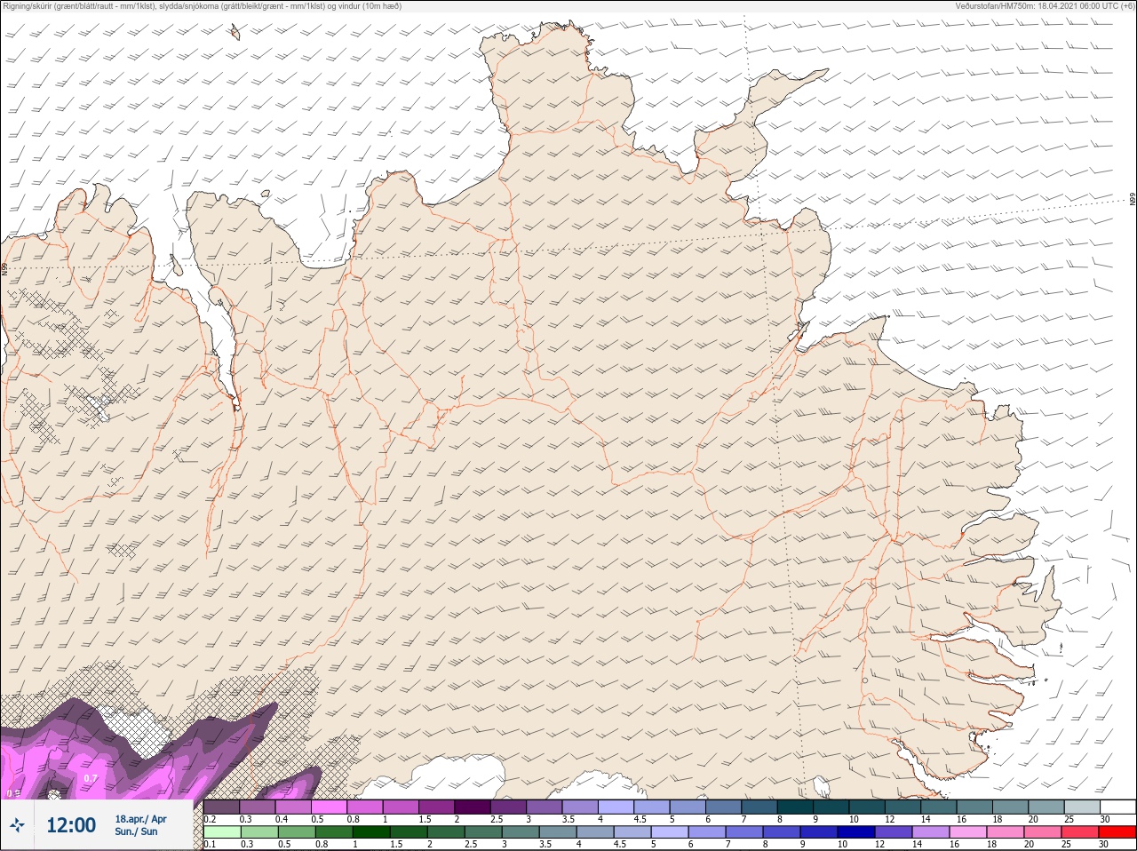The height and width of the screenshot is (851, 1137).
Task: Click the white swatch labelled 30 in upper legend
Action: coord(1117,807)
